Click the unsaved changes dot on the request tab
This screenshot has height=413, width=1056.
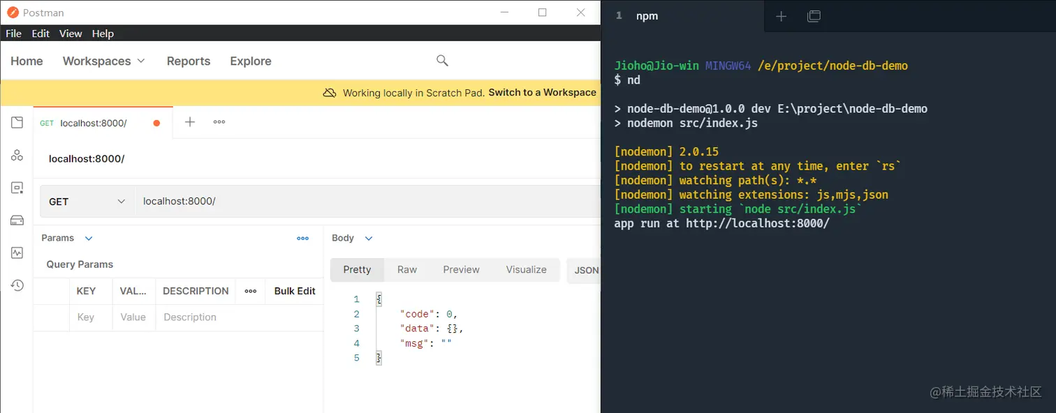(155, 121)
